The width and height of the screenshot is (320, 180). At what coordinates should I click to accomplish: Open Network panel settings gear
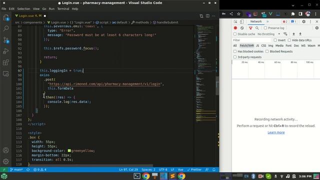coord(316,28)
